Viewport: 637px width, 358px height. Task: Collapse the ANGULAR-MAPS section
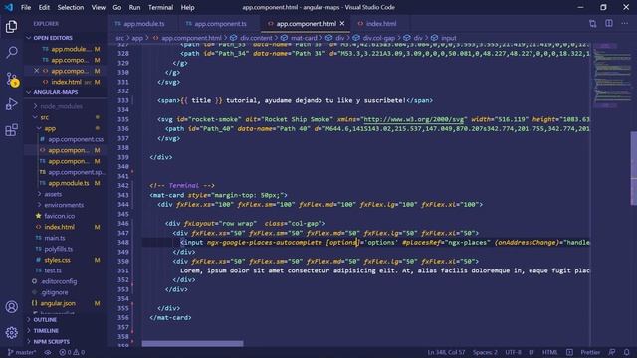pyautogui.click(x=56, y=92)
